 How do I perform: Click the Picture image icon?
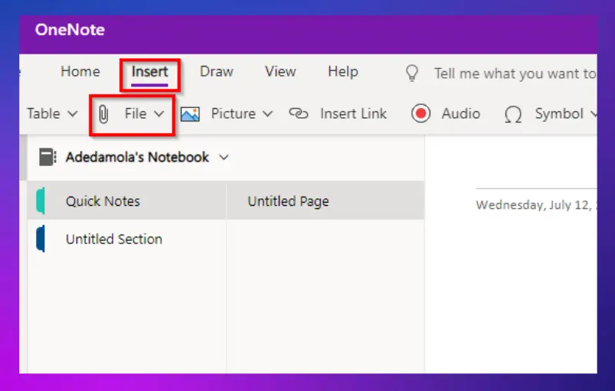190,114
